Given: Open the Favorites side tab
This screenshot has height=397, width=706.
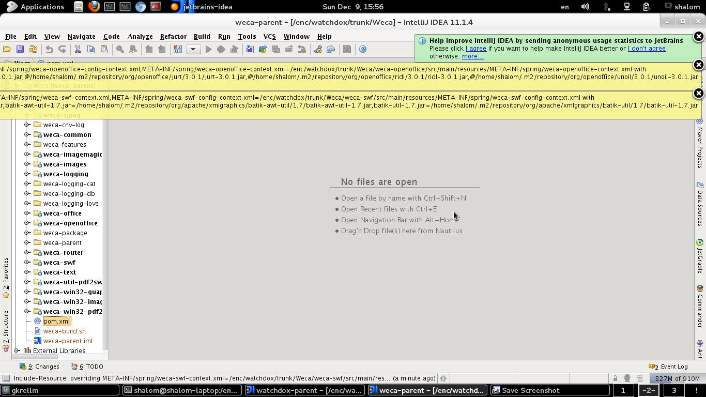Looking at the screenshot, I should click(x=6, y=278).
